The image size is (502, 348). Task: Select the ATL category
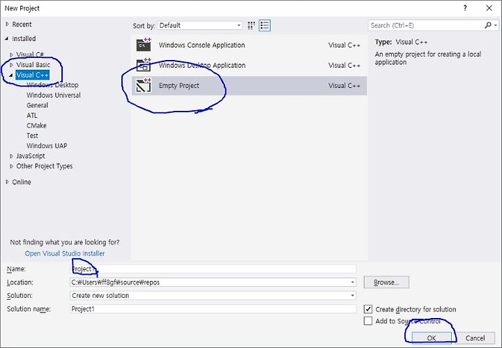point(32,116)
